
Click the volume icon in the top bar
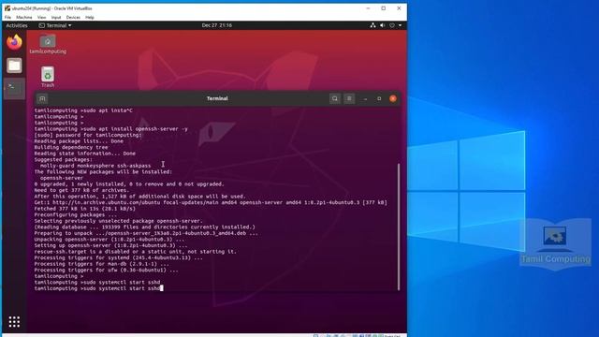click(383, 25)
